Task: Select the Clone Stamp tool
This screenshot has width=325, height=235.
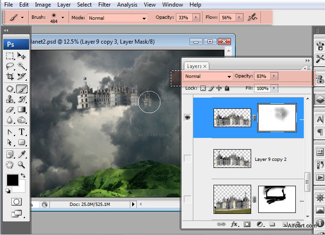Action: [x=10, y=99]
